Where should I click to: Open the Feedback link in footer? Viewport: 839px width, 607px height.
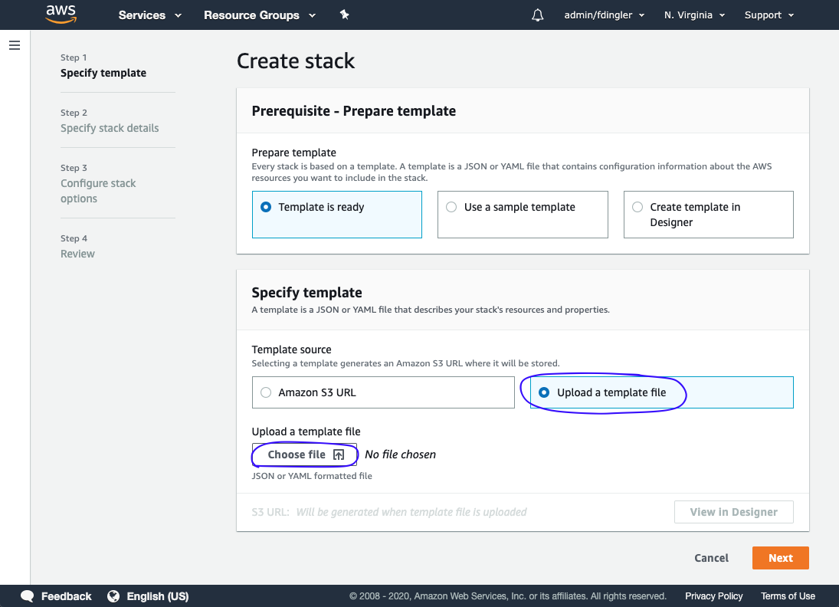(67, 596)
